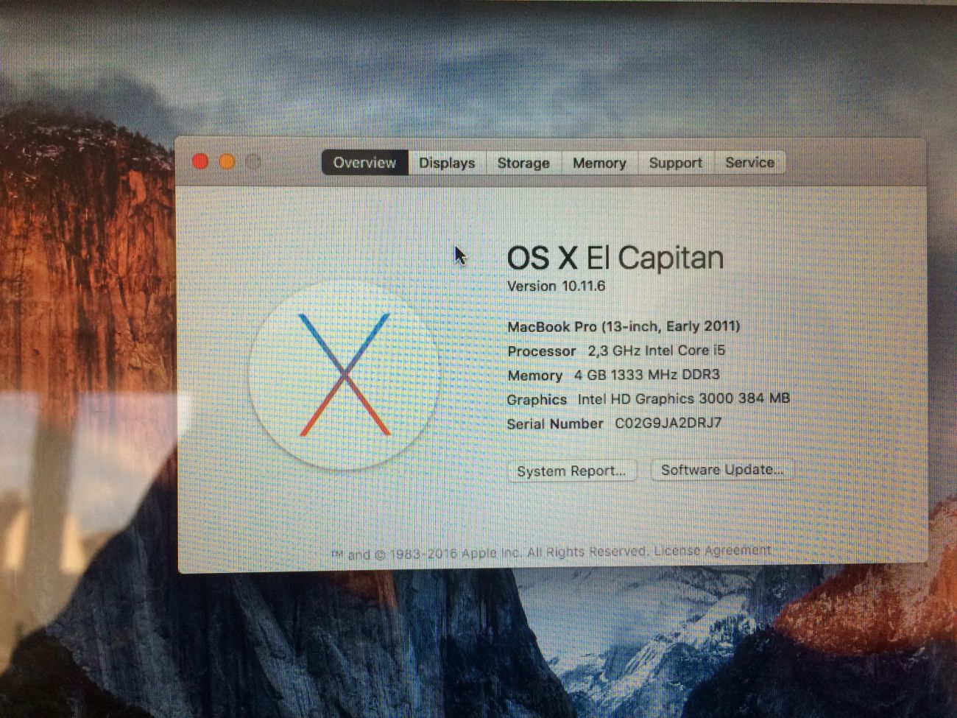The width and height of the screenshot is (957, 718).
Task: Open the Displays tab
Action: click(x=447, y=163)
